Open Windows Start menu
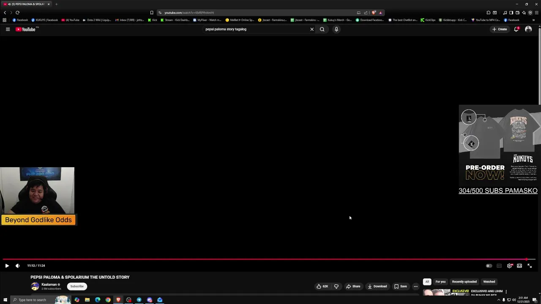 point(5,300)
